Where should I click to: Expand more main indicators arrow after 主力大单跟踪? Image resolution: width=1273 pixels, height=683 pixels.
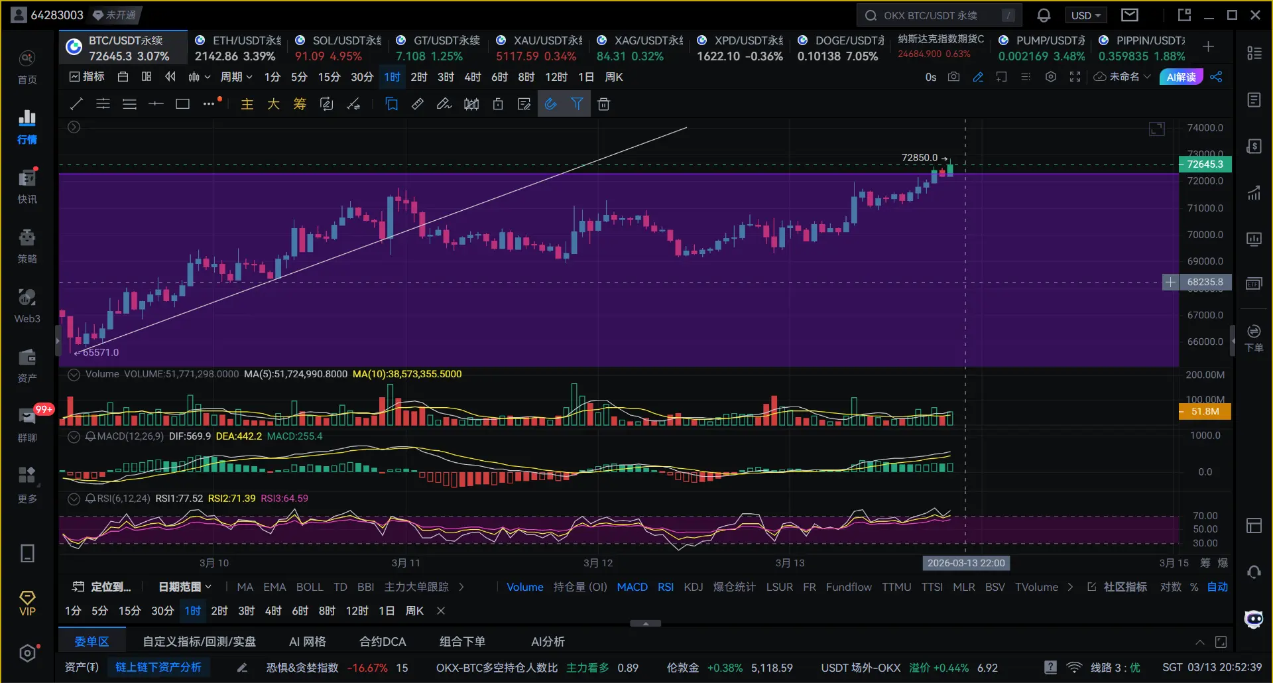(461, 587)
